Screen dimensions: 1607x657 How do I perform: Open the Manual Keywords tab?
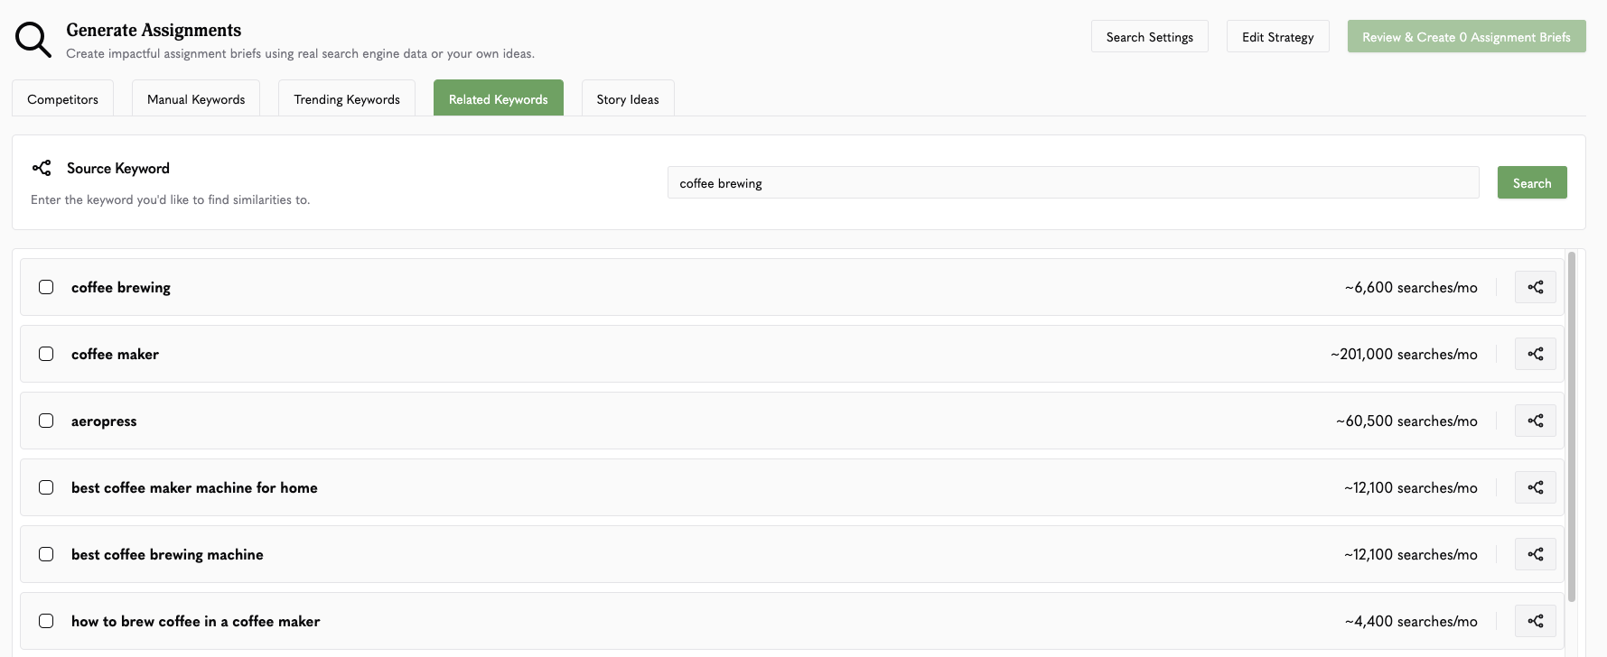click(x=196, y=98)
